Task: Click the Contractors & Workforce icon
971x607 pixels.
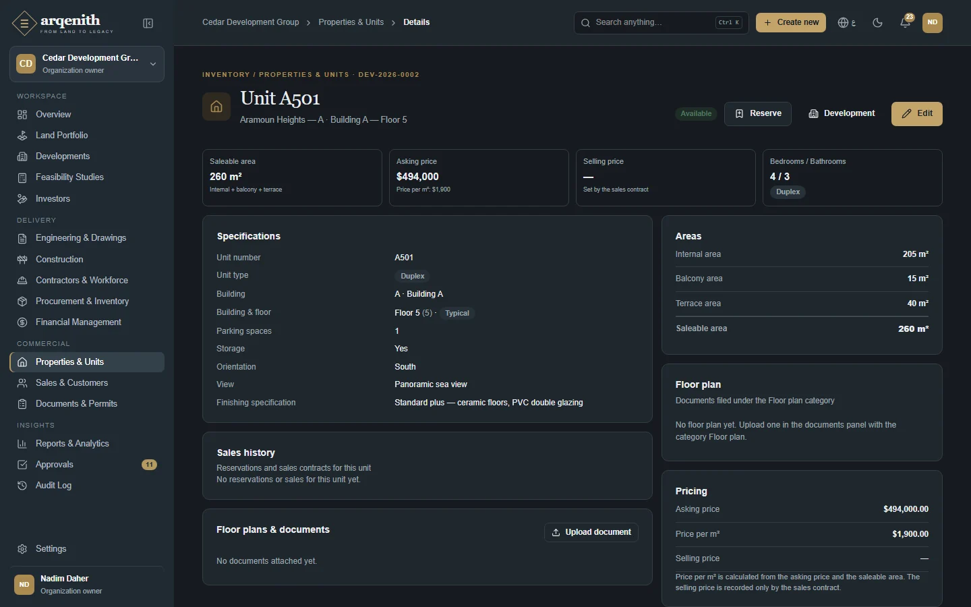Action: pos(22,281)
